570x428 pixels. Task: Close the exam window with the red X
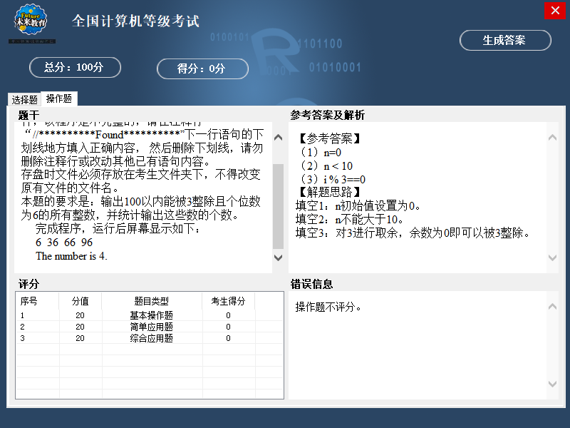click(554, 11)
